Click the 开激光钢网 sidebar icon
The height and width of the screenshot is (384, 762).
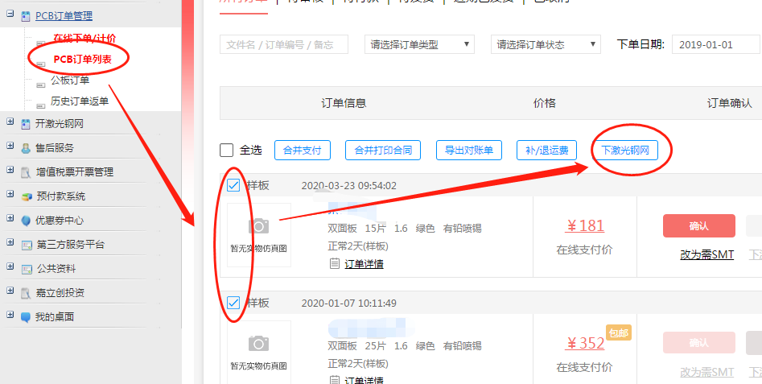[27, 124]
